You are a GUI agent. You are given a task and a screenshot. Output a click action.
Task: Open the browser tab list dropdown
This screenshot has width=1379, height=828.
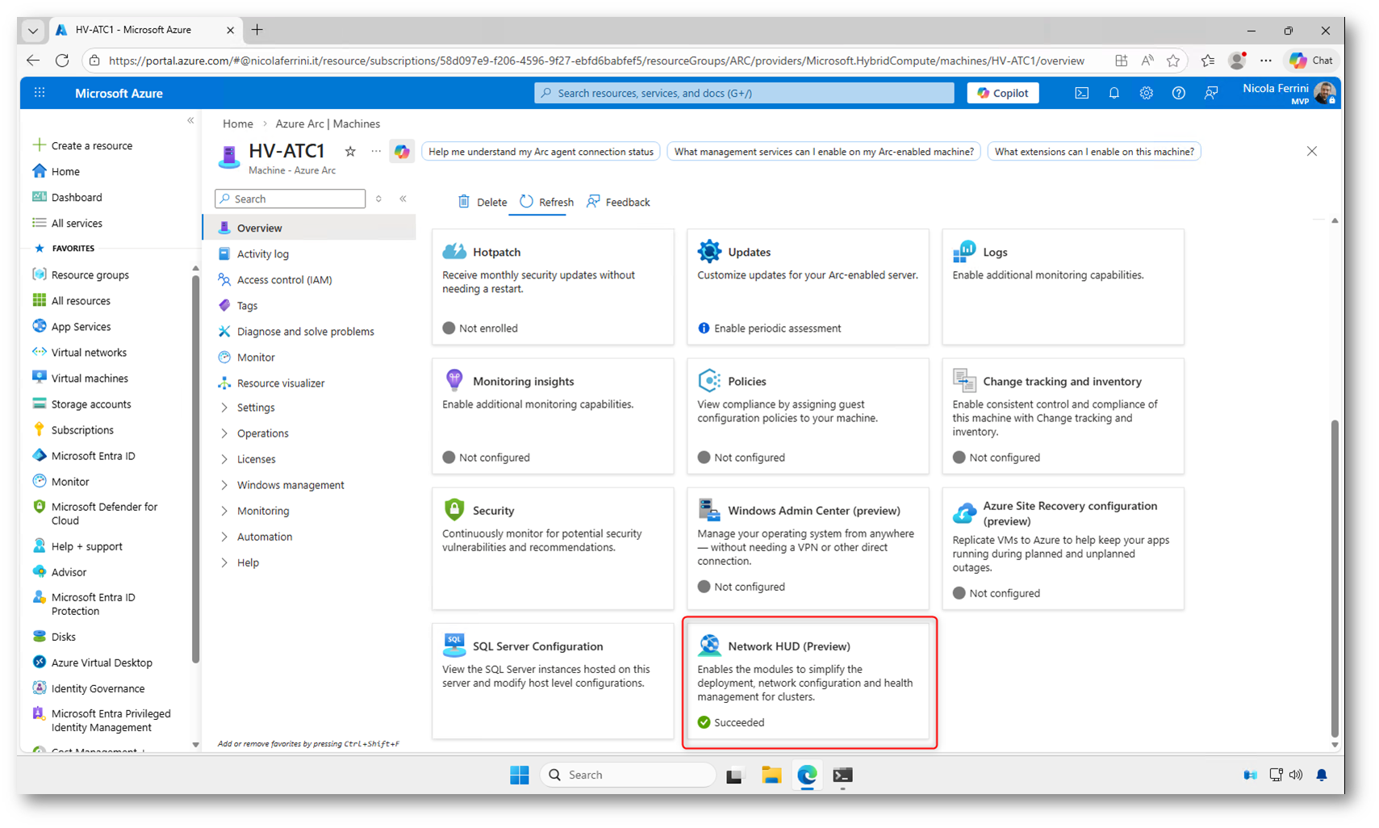pos(33,31)
